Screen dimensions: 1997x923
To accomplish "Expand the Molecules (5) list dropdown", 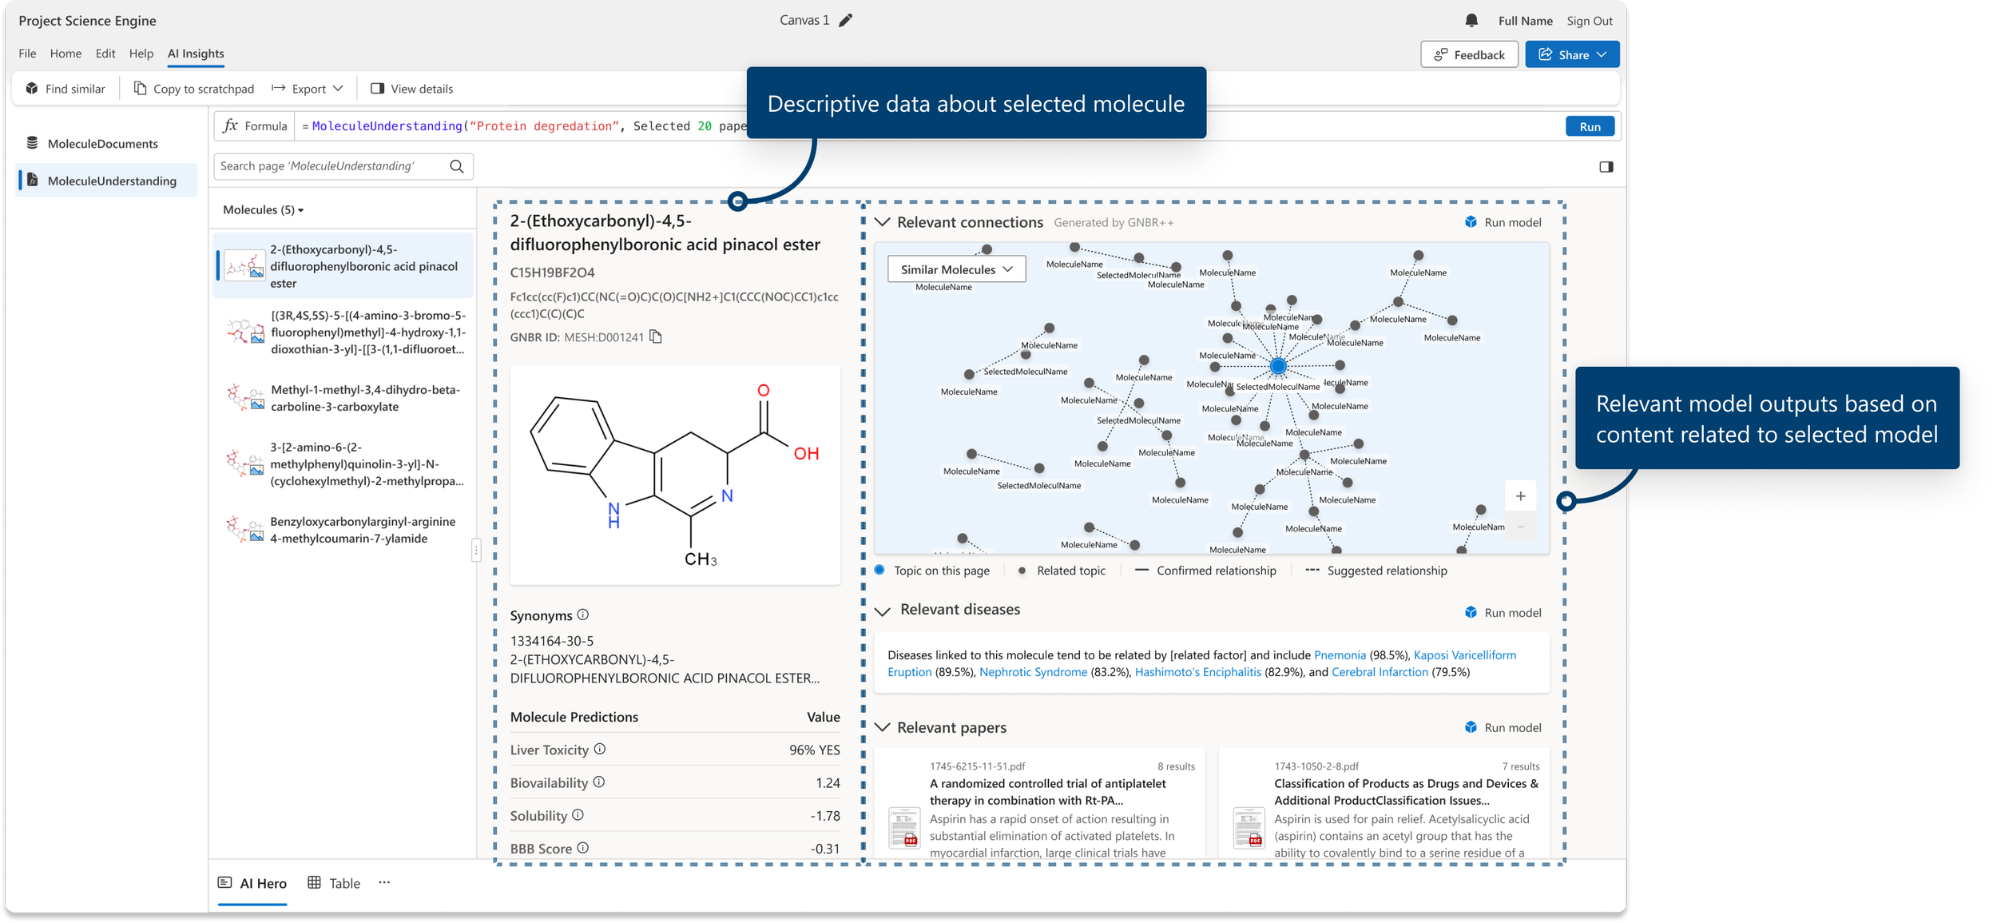I will click(x=263, y=210).
